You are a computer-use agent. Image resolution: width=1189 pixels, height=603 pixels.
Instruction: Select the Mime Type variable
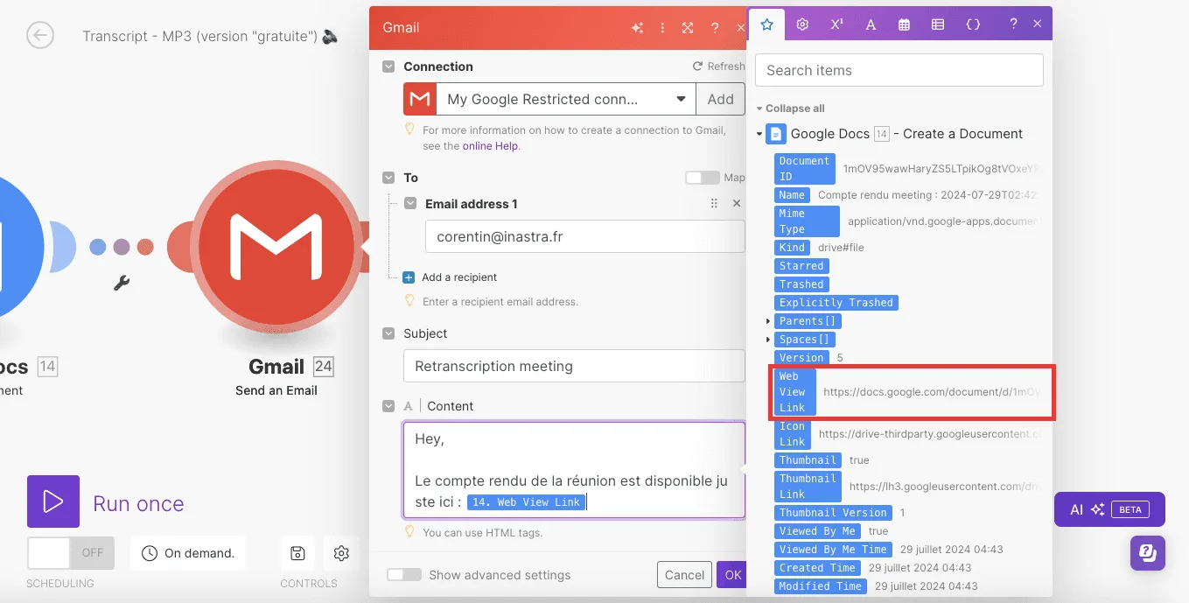(x=807, y=221)
